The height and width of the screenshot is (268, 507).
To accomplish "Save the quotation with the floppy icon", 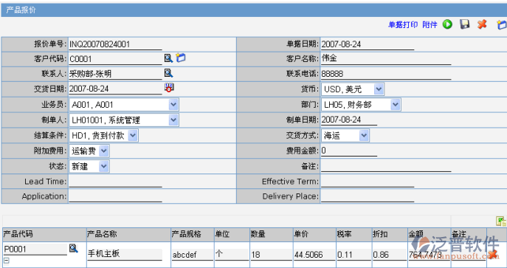I will click(x=465, y=24).
